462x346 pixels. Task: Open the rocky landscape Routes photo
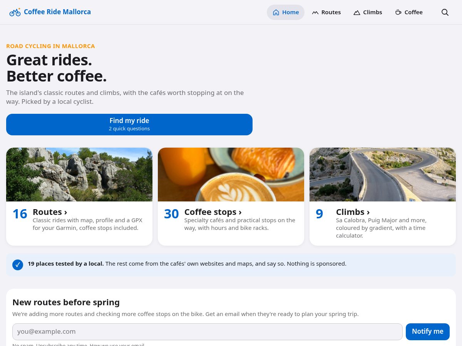[x=79, y=175]
